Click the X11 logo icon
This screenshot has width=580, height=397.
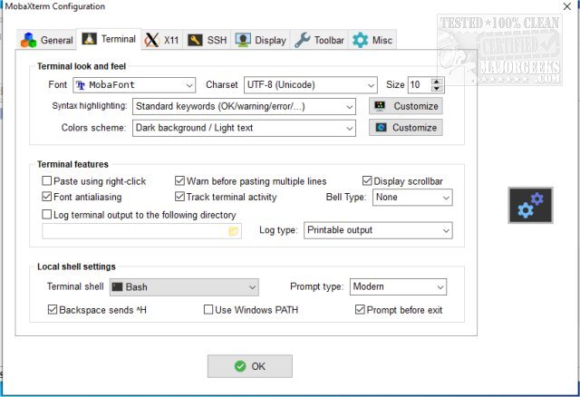point(151,40)
